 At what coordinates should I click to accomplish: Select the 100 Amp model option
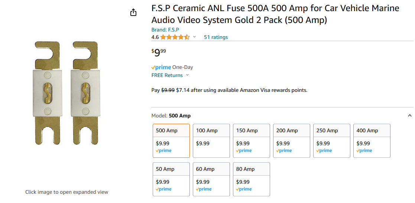(x=211, y=141)
